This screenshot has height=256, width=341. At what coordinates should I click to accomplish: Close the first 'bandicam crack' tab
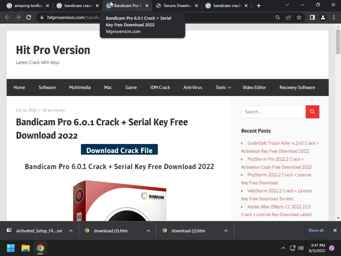pos(97,6)
